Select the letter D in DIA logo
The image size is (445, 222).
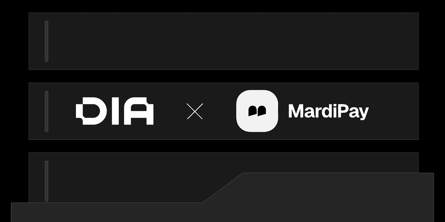[x=91, y=111]
